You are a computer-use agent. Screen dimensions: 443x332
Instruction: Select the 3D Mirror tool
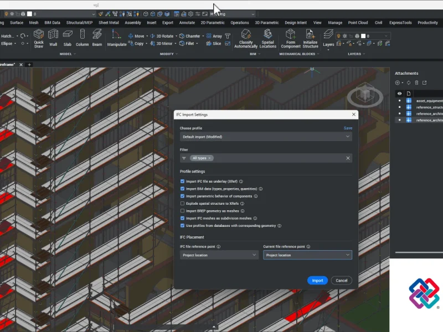(161, 44)
